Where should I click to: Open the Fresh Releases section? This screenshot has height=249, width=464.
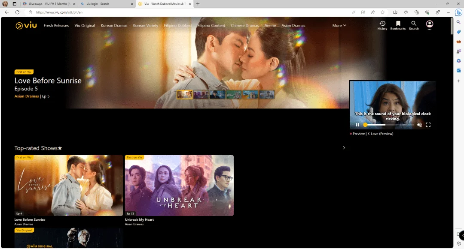(x=56, y=26)
